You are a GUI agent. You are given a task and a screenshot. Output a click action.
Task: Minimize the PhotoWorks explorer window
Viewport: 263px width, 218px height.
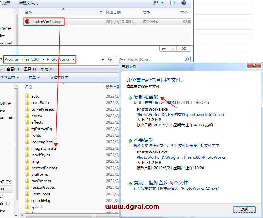[x=164, y=49]
